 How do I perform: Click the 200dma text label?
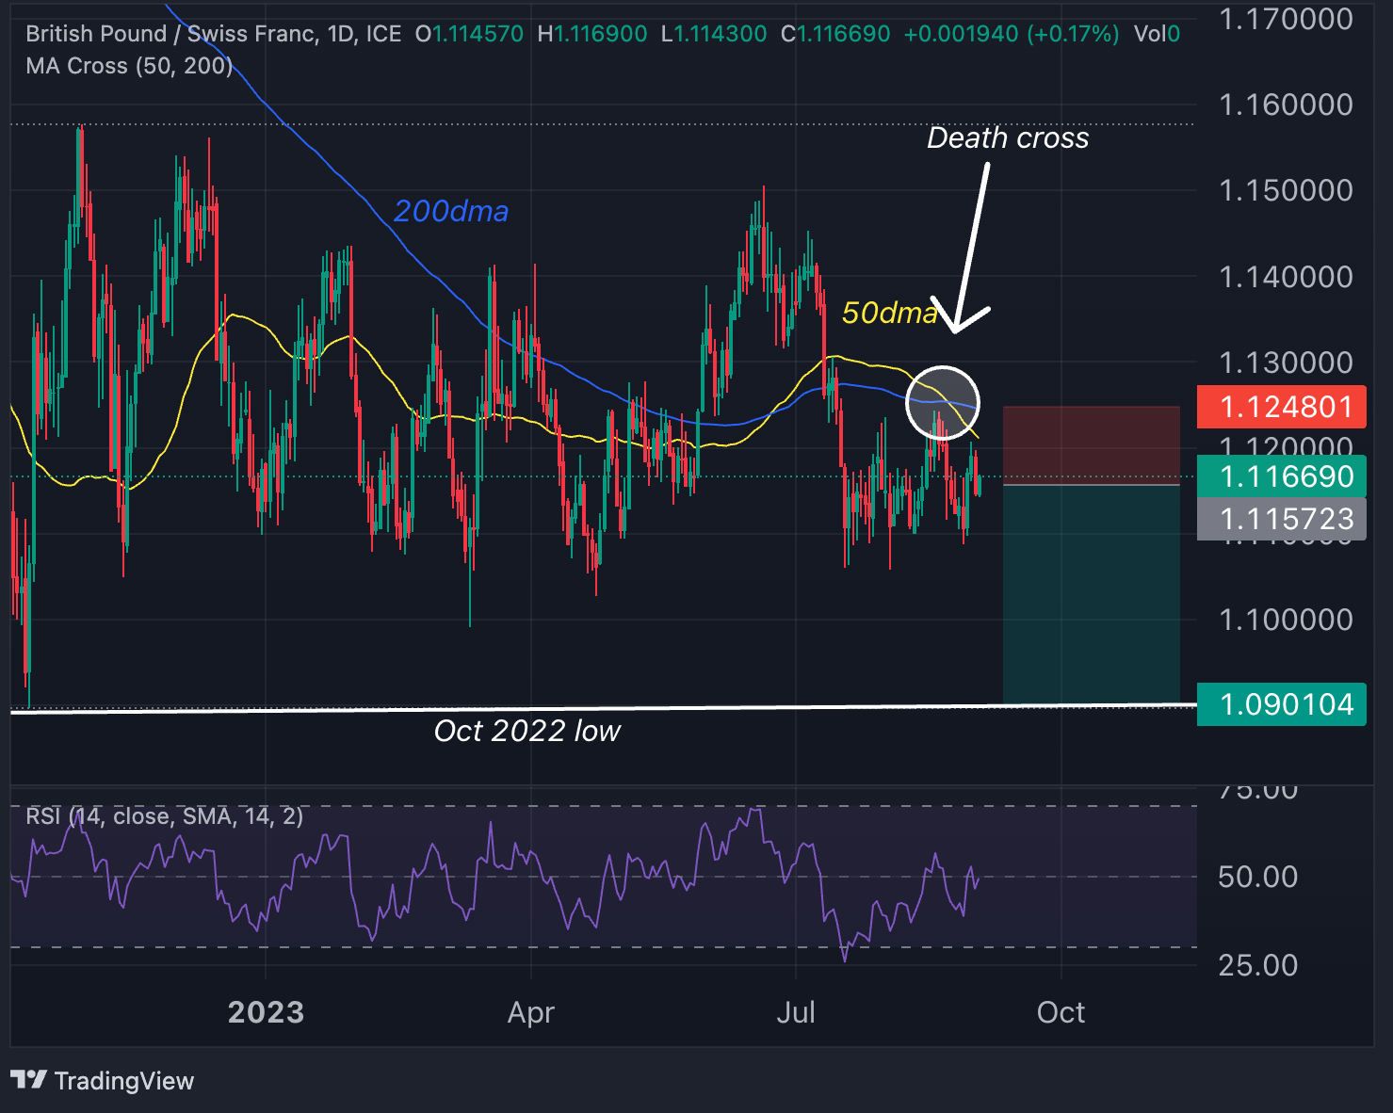pyautogui.click(x=450, y=212)
